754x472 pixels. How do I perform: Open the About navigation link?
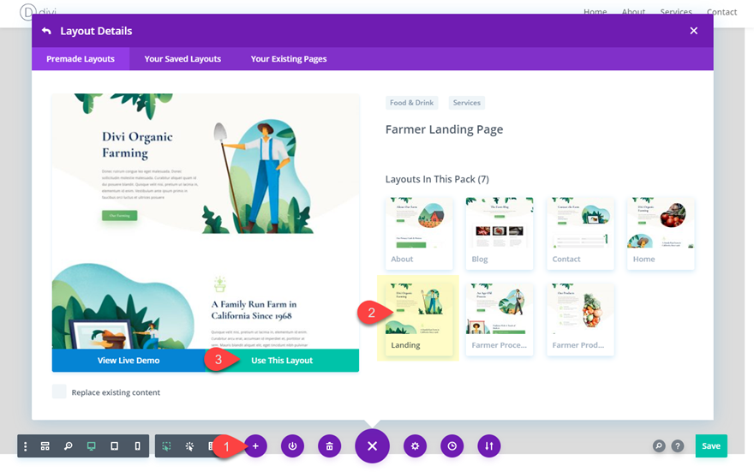(633, 12)
